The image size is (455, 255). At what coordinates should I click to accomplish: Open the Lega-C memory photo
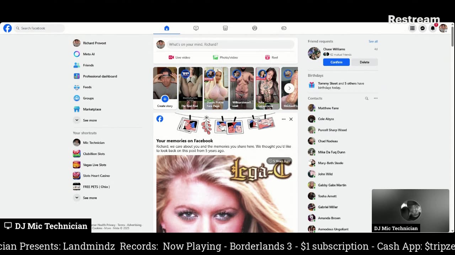point(225,194)
